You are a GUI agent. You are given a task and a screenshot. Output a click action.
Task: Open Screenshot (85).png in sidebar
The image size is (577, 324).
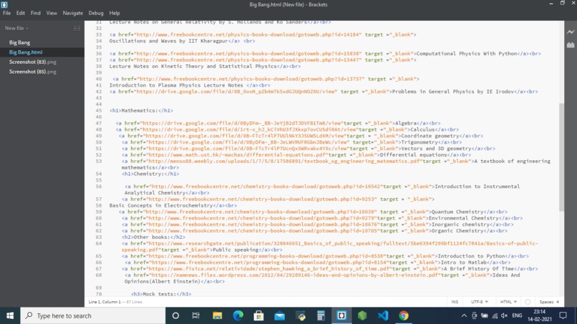(33, 72)
